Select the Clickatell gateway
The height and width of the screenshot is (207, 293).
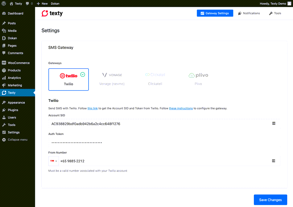click(x=155, y=79)
